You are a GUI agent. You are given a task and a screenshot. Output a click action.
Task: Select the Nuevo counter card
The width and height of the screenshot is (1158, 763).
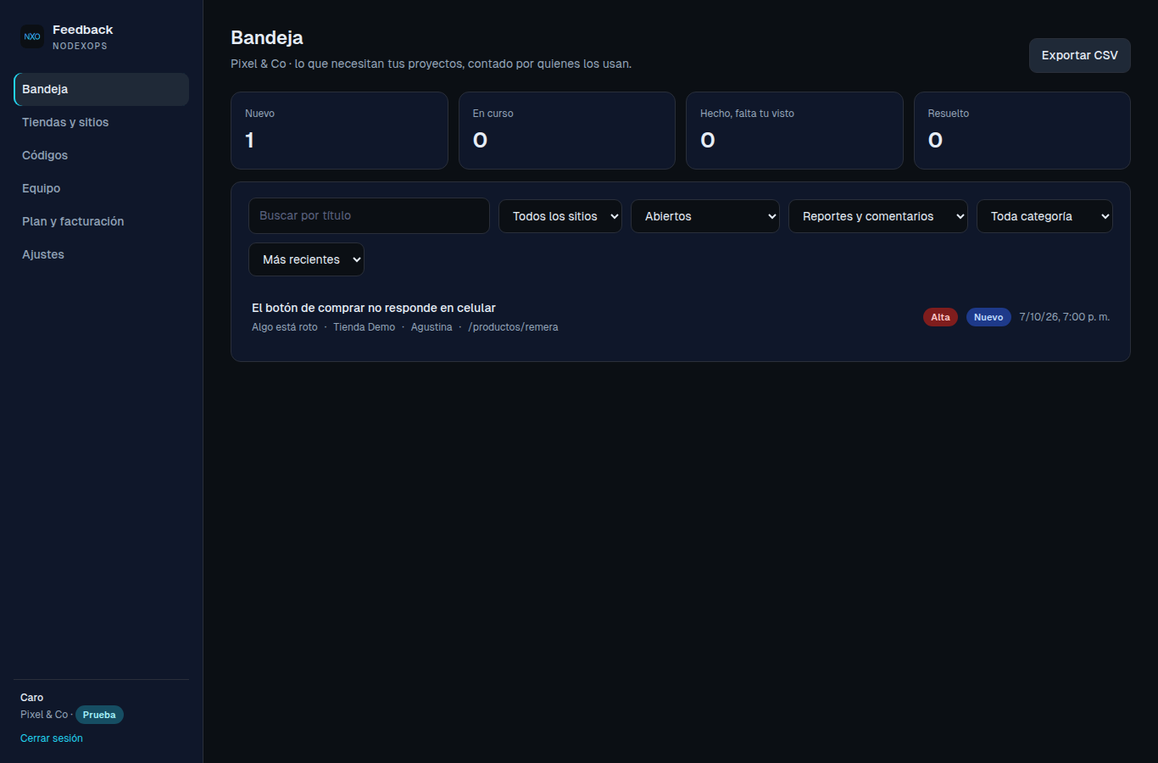click(339, 131)
